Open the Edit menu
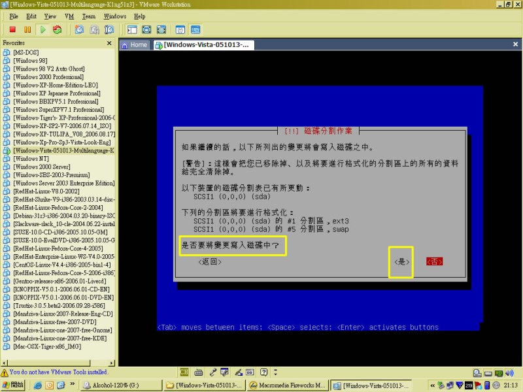 [31, 16]
